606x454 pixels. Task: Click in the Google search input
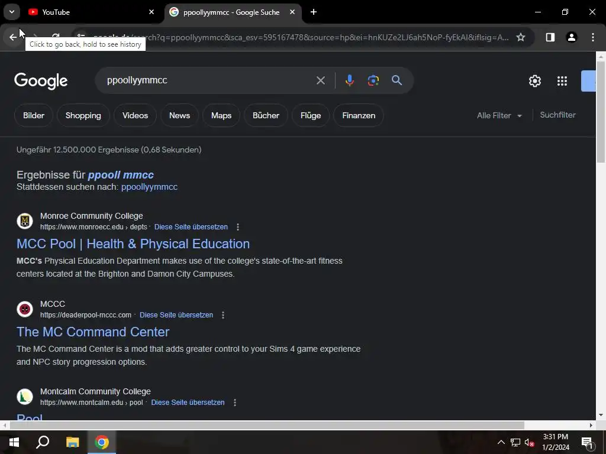[x=209, y=80]
